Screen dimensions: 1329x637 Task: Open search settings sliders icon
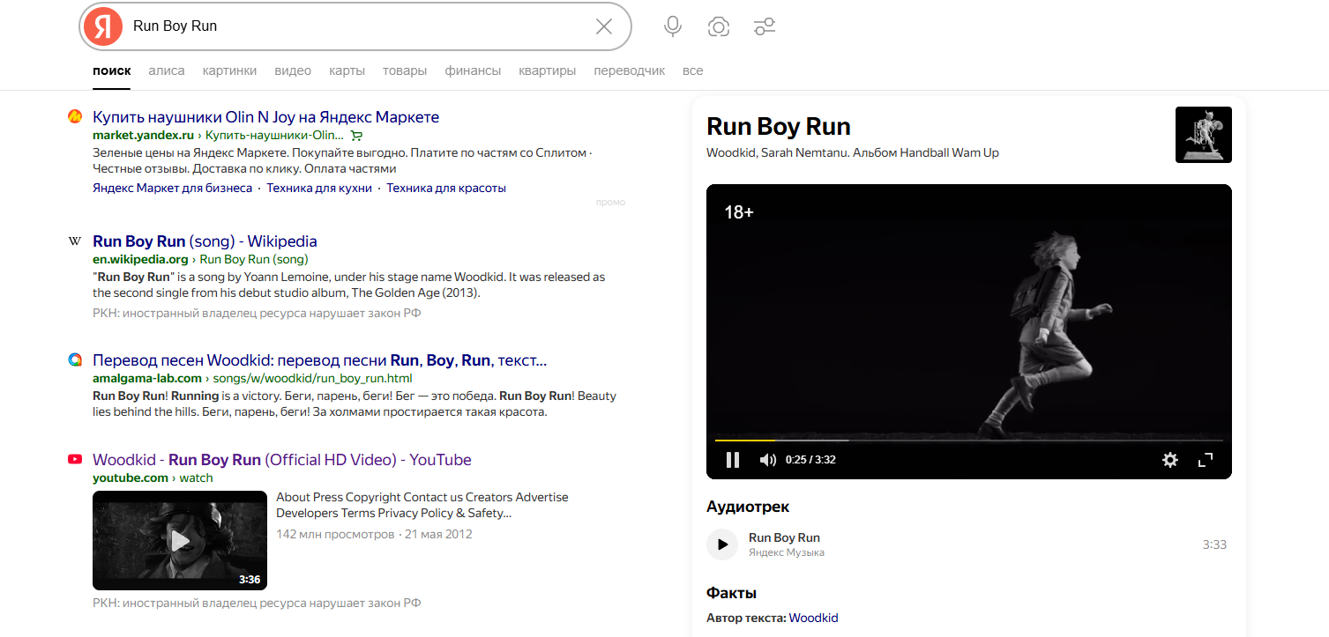[x=765, y=26]
